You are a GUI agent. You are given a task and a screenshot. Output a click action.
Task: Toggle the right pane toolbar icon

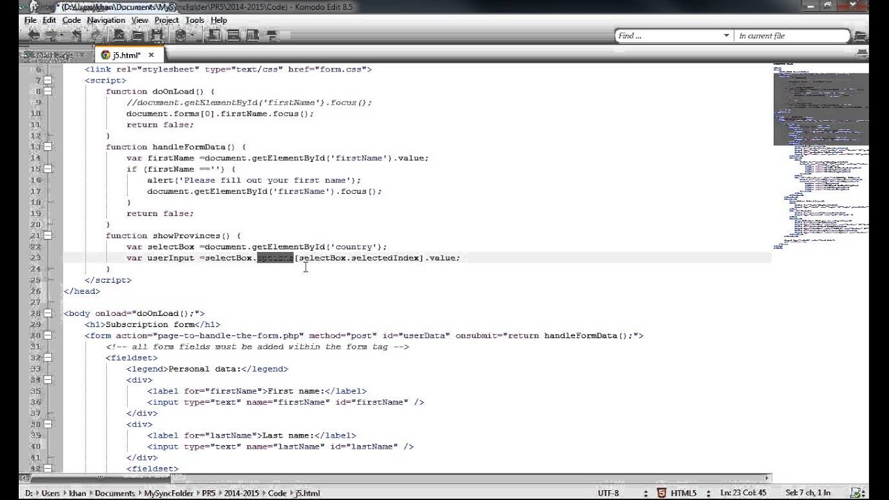click(251, 35)
